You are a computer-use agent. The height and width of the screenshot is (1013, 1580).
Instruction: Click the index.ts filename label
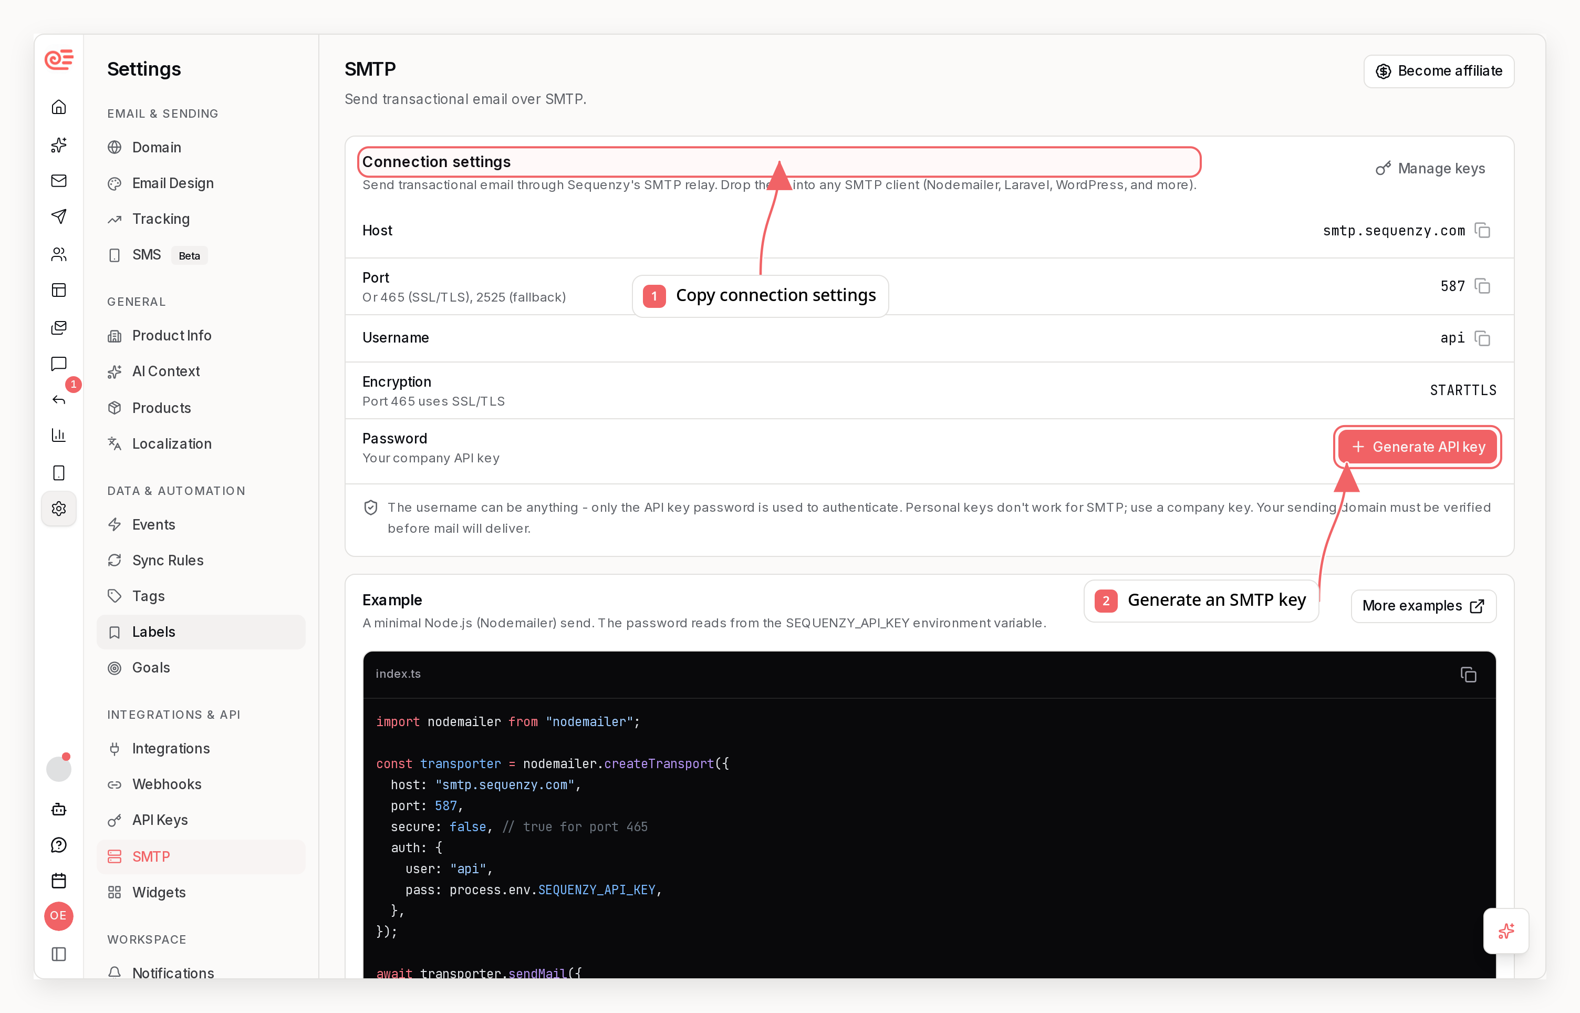click(x=398, y=674)
